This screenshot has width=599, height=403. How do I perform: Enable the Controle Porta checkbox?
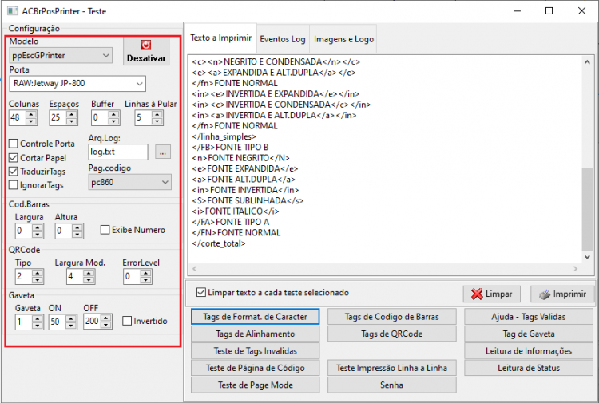click(x=14, y=144)
